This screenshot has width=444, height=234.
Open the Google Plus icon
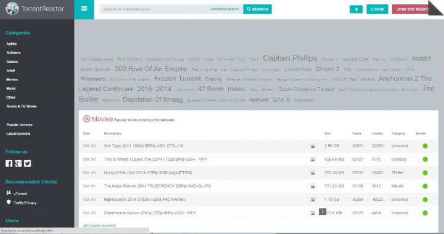18,163
